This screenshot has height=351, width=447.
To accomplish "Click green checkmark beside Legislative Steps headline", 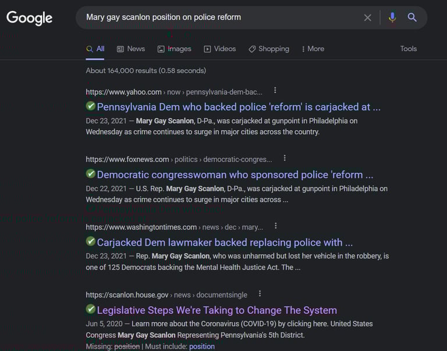I will 91,309.
